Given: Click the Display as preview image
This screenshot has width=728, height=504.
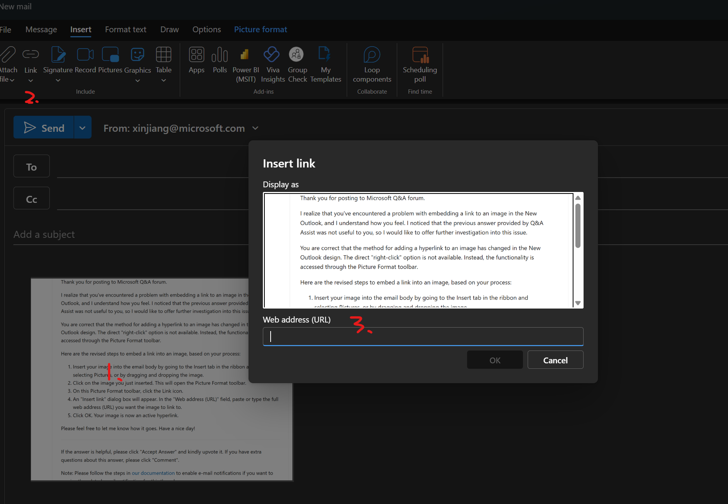Looking at the screenshot, I should (x=418, y=251).
